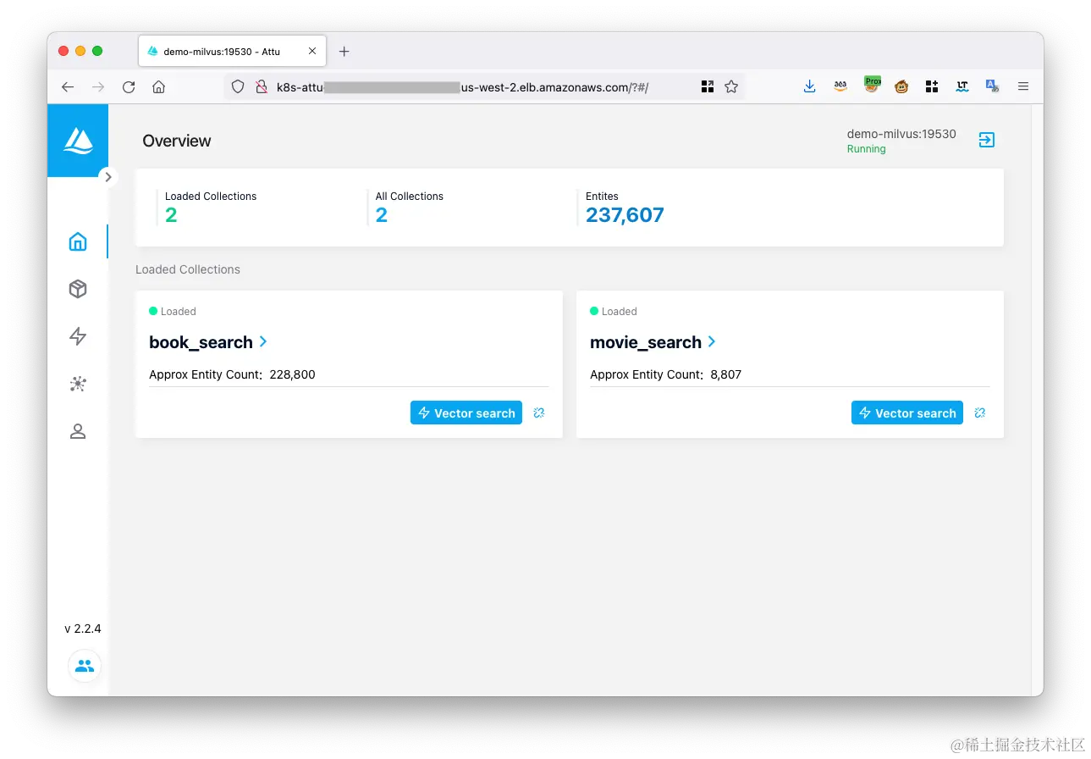Open the Vector search lightning icon in sidebar
The height and width of the screenshot is (759, 1091).
(78, 337)
